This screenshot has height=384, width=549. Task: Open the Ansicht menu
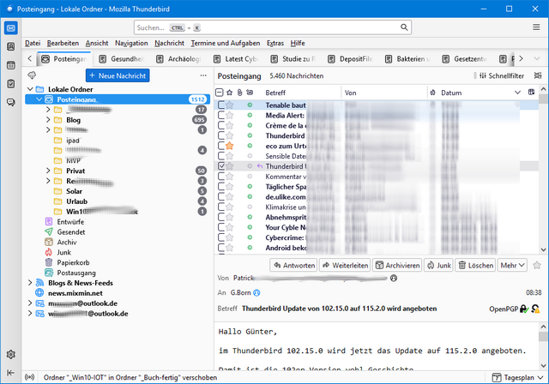pos(97,43)
